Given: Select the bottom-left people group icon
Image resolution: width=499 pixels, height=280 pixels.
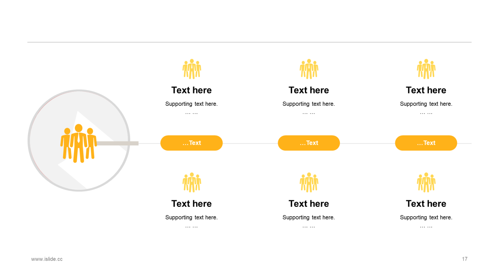Looking at the screenshot, I should (191, 182).
